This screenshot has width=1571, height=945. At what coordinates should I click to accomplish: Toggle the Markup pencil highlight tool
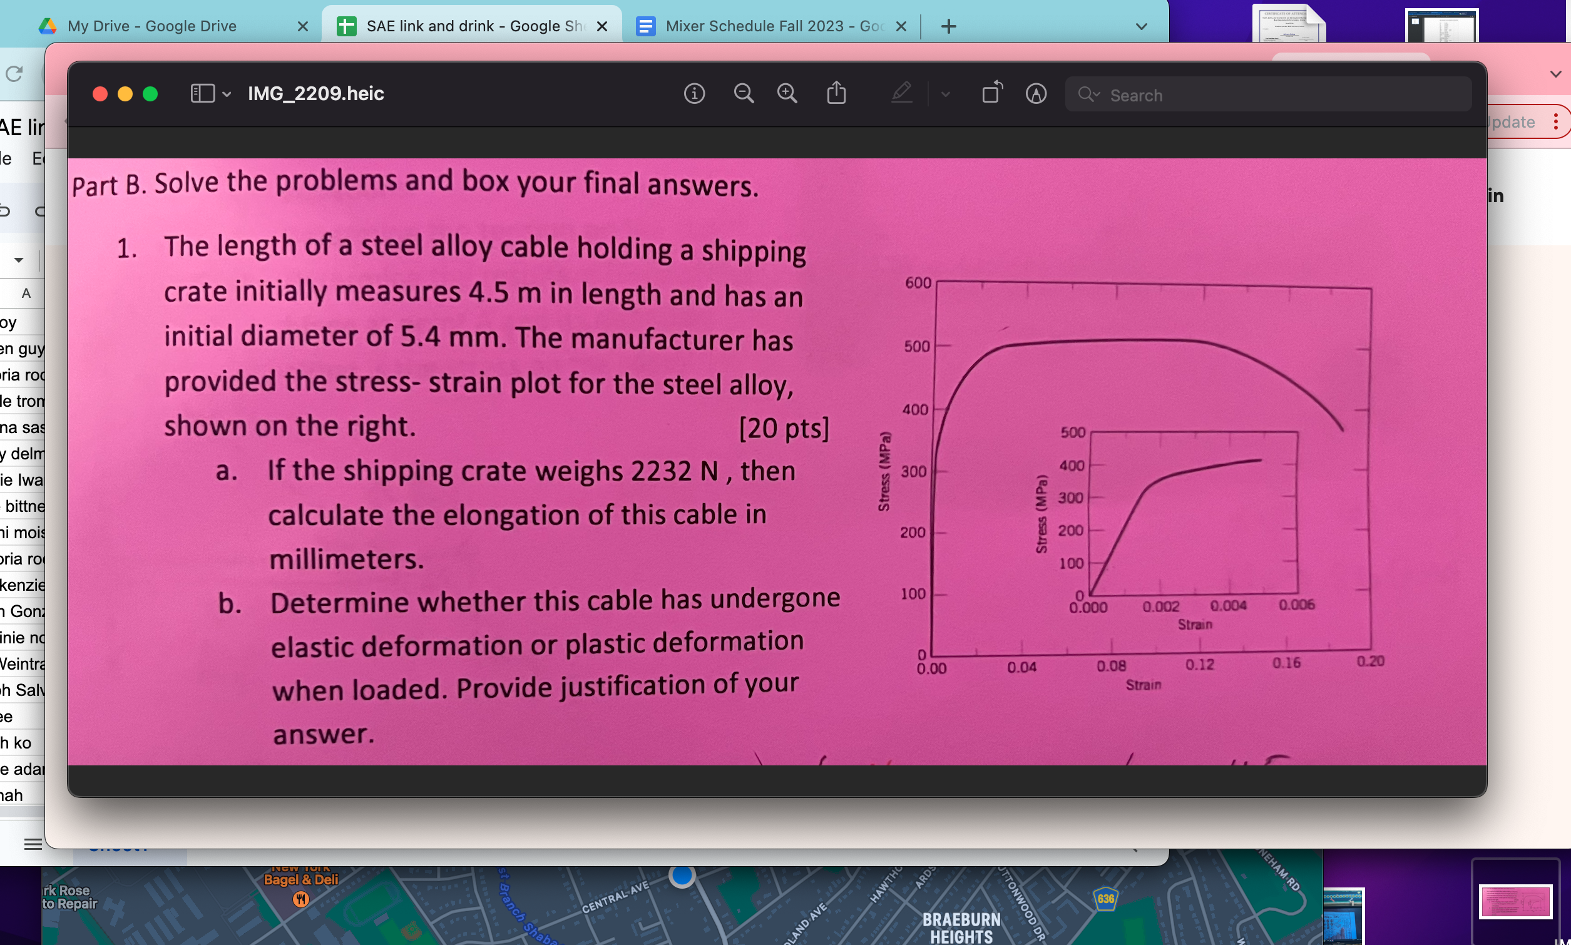tap(902, 94)
